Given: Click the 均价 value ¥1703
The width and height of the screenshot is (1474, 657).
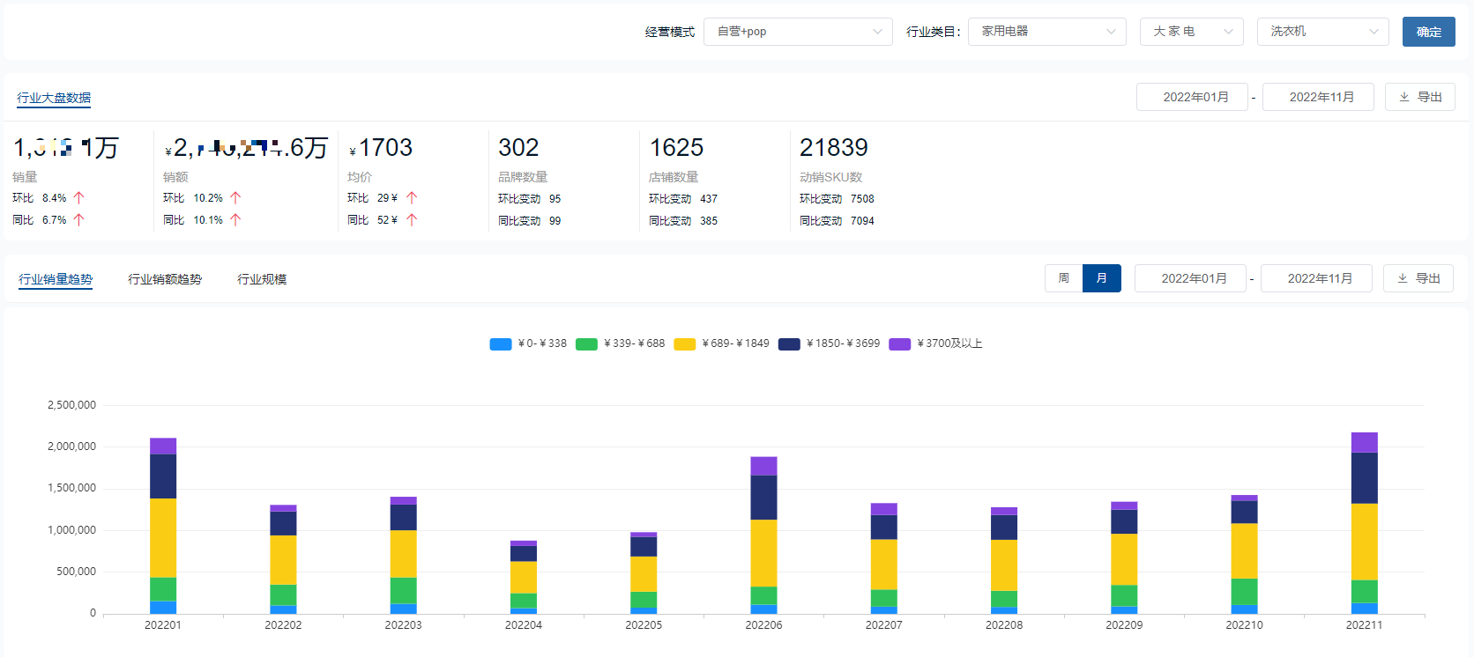Looking at the screenshot, I should pyautogui.click(x=381, y=147).
